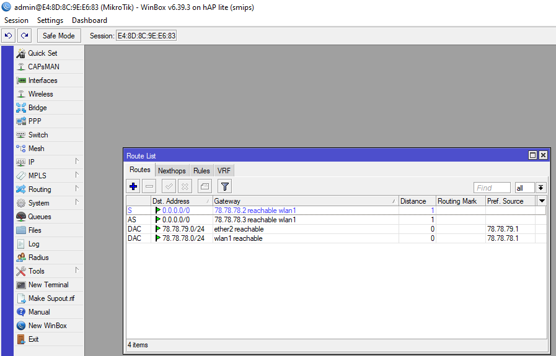
Task: Open the Log viewer
Action: [49, 244]
